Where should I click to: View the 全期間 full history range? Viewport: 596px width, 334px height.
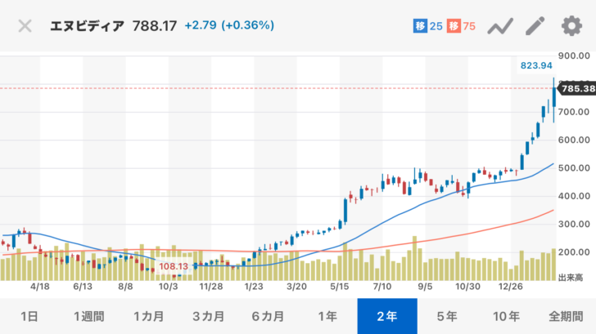567,316
